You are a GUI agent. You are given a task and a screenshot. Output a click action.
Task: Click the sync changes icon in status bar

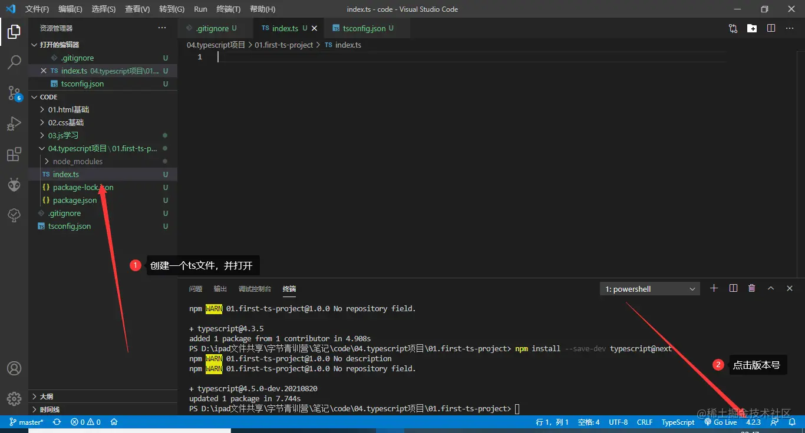click(57, 422)
